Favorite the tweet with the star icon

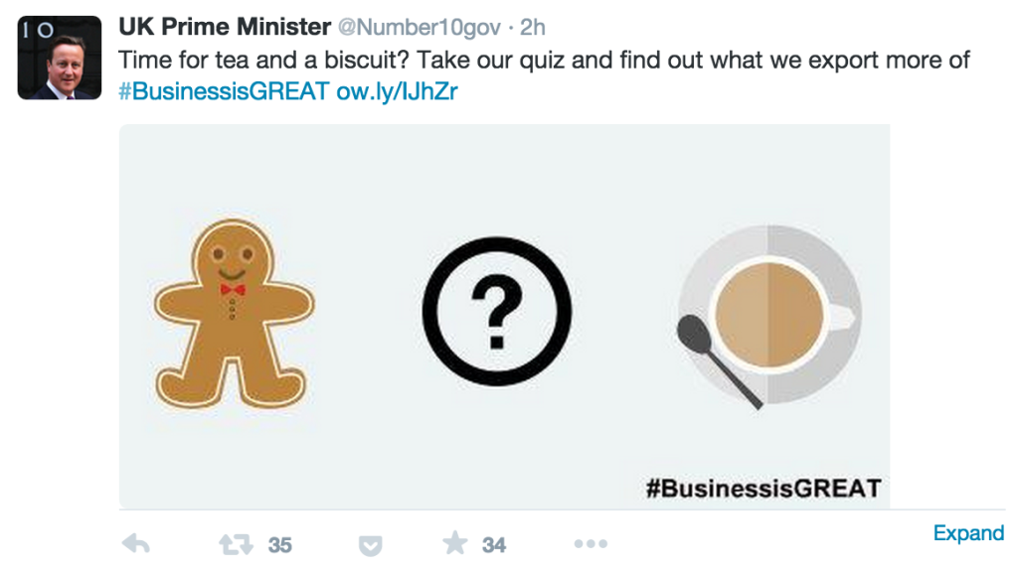click(455, 543)
